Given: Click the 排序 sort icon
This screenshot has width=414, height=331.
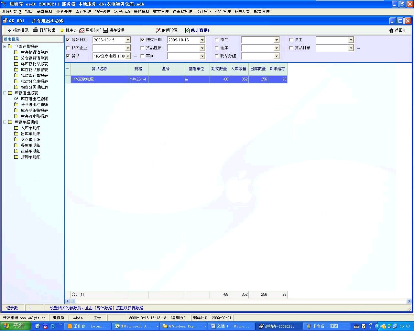Looking at the screenshot, I should click(x=62, y=30).
